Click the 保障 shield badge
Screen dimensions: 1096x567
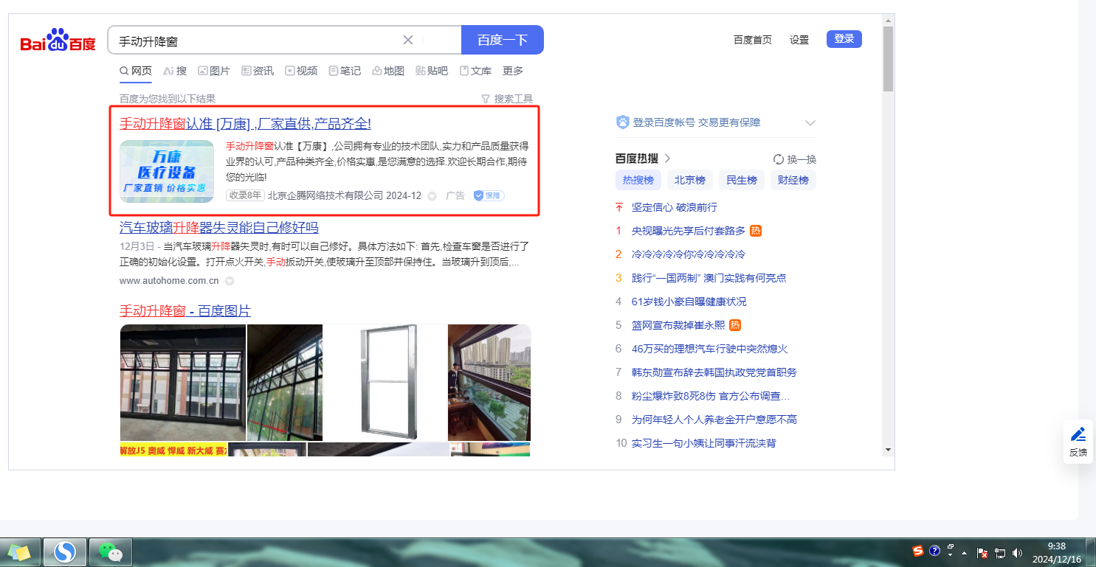pos(489,195)
